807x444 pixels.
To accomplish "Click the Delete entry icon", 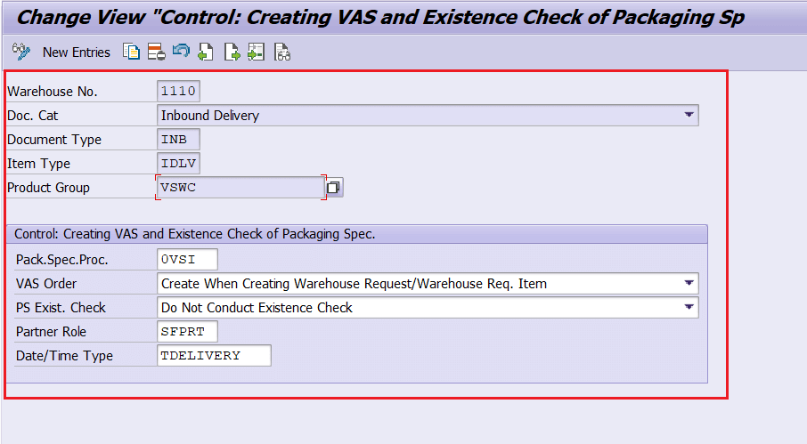I will [x=157, y=52].
